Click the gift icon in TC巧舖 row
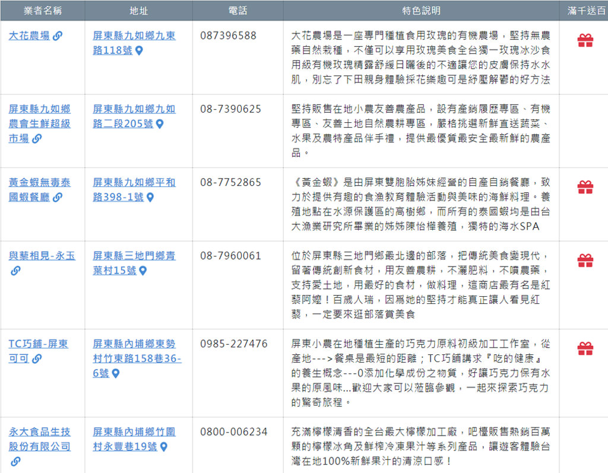Viewport: 608px width, 473px height. click(585, 348)
